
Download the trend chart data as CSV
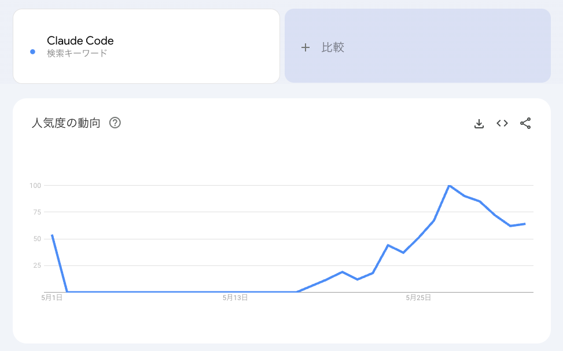pyautogui.click(x=479, y=124)
